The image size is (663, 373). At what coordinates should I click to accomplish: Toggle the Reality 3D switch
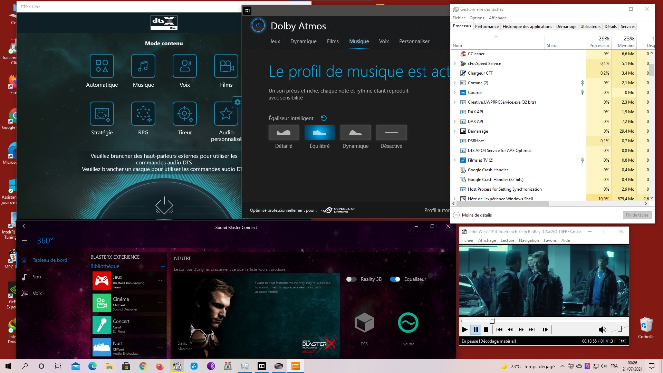coord(351,279)
